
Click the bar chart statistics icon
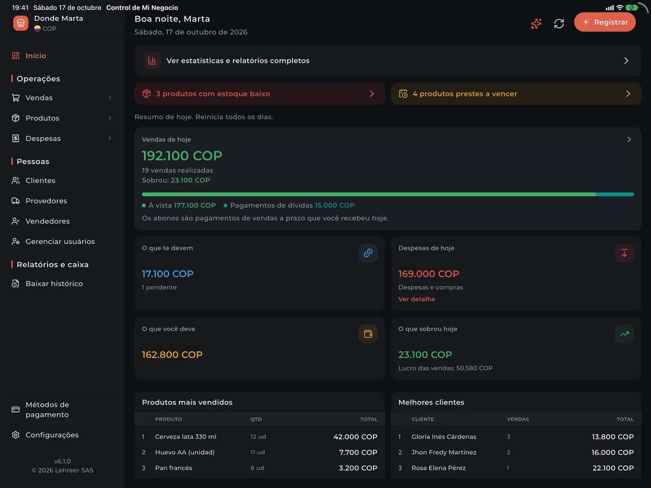152,61
